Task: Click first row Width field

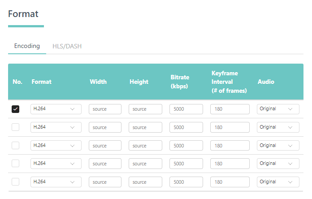Action: click(105, 109)
